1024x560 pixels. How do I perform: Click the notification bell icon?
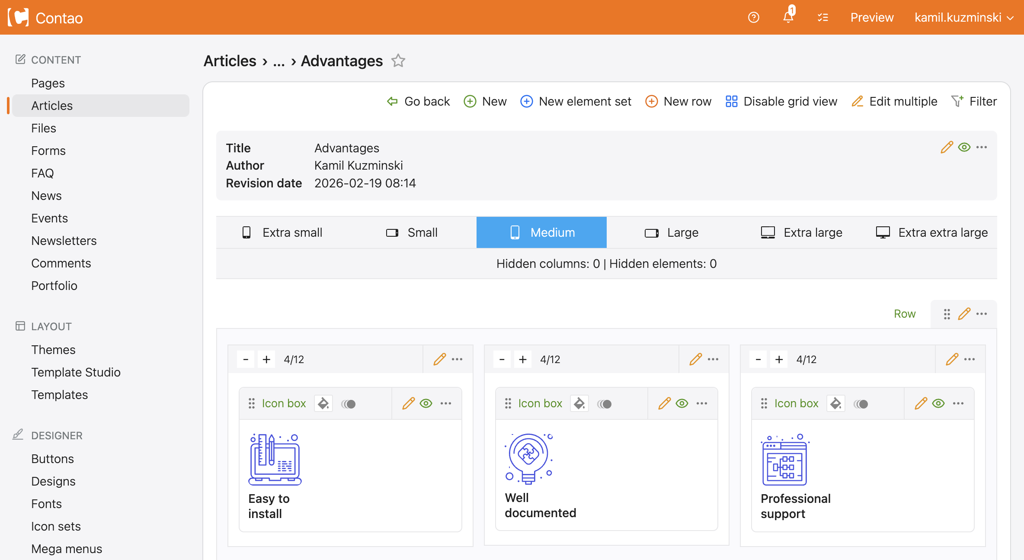[788, 17]
